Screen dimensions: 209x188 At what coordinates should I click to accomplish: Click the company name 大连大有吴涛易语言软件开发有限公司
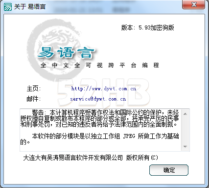pyautogui.click(x=73, y=158)
